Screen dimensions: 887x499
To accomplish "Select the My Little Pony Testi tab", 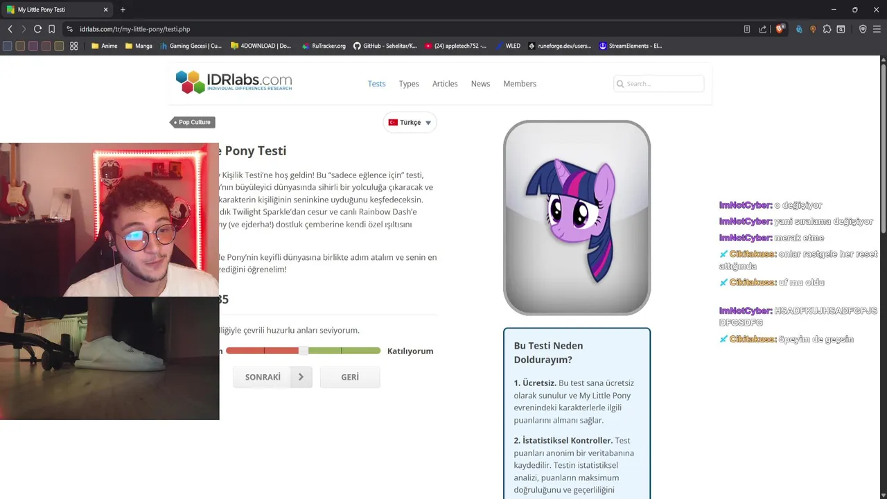I will [x=57, y=10].
